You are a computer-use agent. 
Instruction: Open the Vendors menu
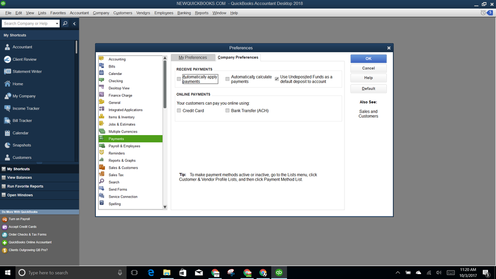click(143, 13)
